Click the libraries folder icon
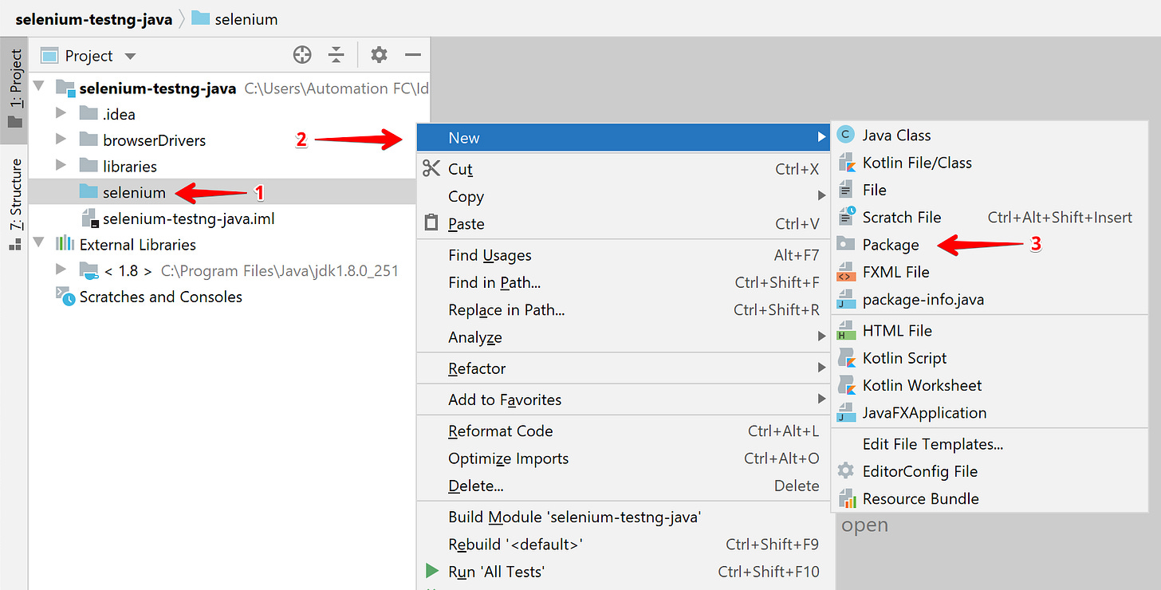 point(89,166)
